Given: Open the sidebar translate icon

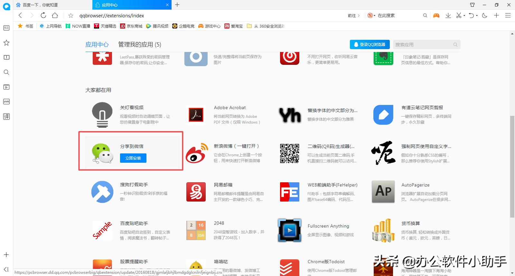Looking at the screenshot, I should [x=6, y=116].
